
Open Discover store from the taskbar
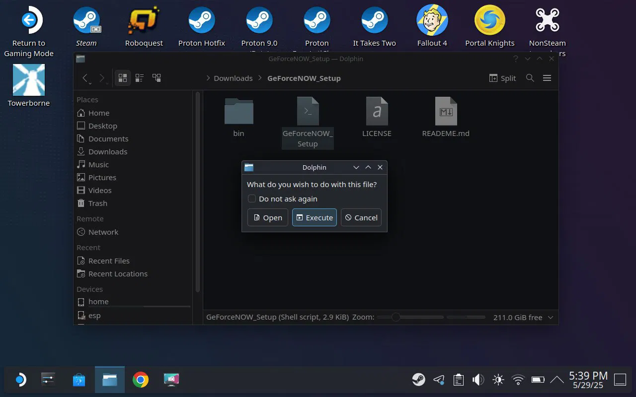pos(79,380)
